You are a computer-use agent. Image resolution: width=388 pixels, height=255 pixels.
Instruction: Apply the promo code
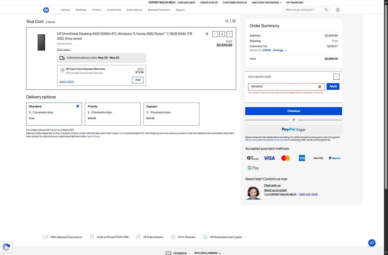click(333, 86)
